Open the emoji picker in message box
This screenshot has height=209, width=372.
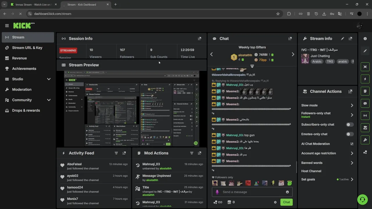click(x=287, y=192)
